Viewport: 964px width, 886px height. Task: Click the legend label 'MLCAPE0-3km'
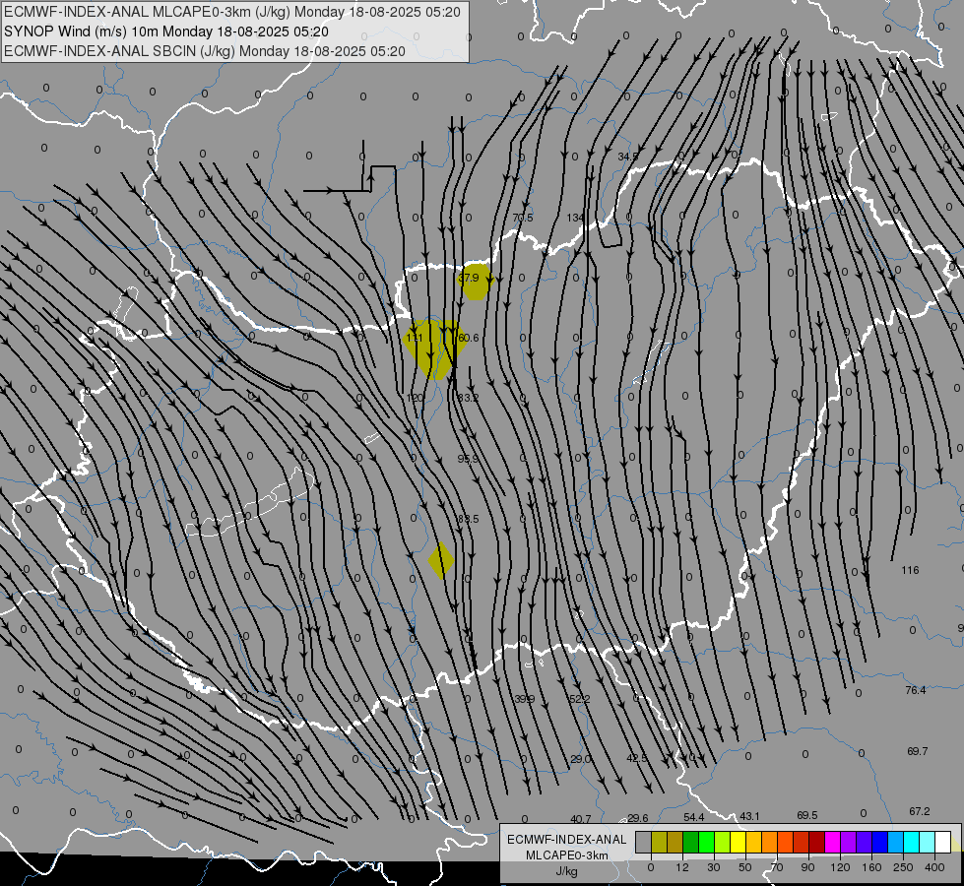click(x=566, y=855)
